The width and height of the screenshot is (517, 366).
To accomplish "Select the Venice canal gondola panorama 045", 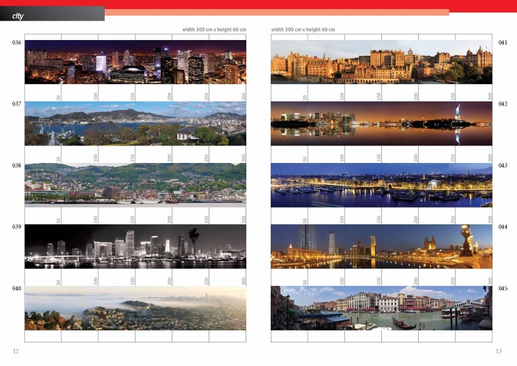I will [x=381, y=308].
